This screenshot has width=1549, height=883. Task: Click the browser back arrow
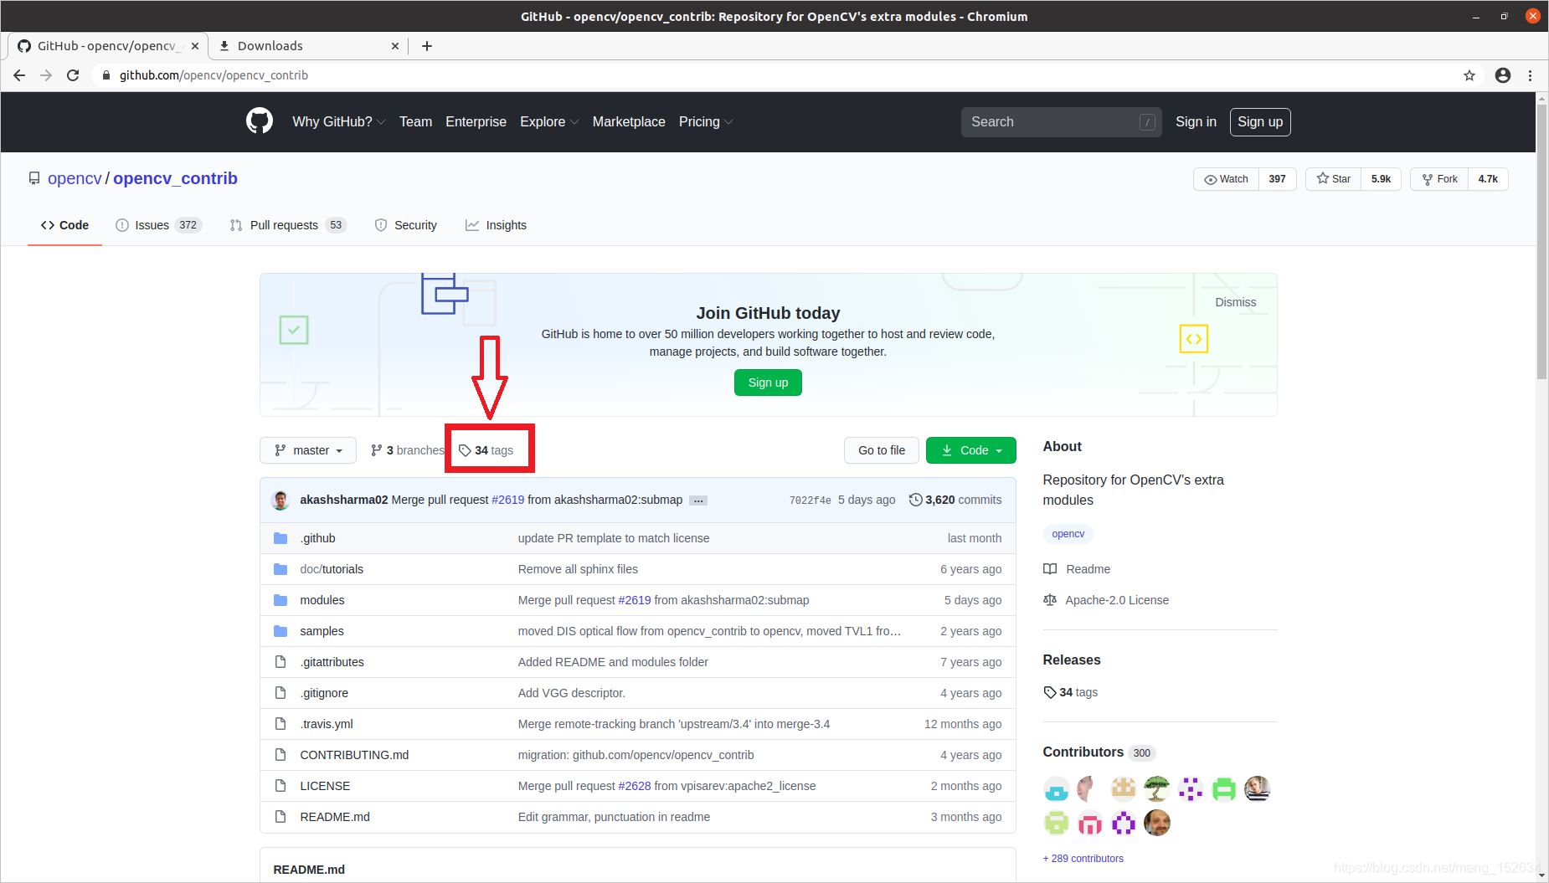click(x=19, y=75)
